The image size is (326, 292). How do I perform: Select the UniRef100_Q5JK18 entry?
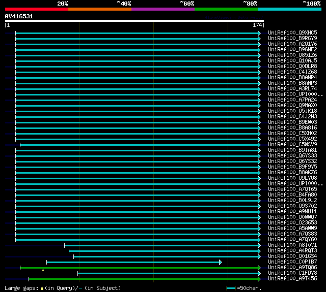coord(292,111)
